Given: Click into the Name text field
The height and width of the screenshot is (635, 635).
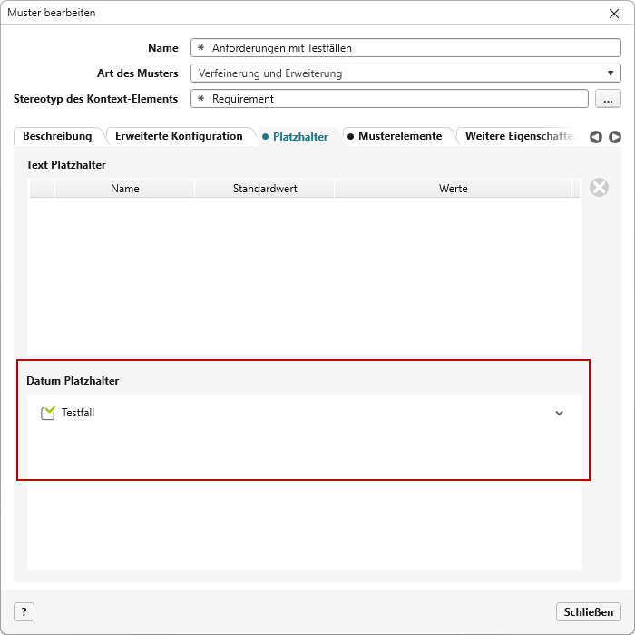Looking at the screenshot, I should 405,48.
